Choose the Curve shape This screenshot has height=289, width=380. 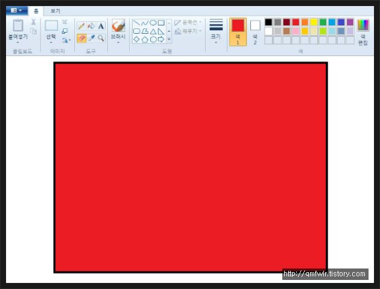coord(145,23)
